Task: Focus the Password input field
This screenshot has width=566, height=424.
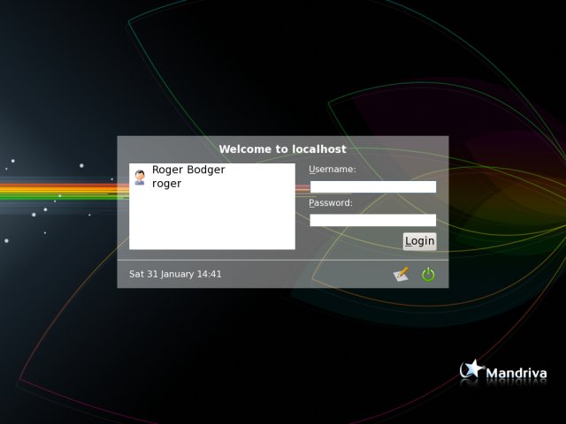Action: point(373,220)
